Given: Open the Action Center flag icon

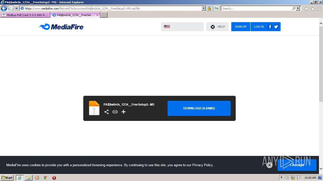Looking at the screenshot, I should point(299,178).
